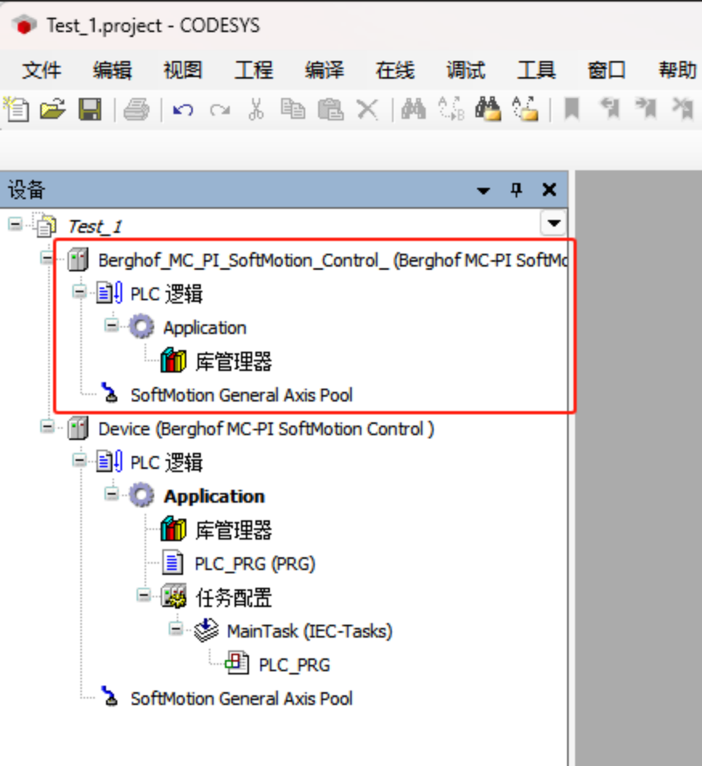
Task: Open the 窗口 menu
Action: tap(606, 70)
